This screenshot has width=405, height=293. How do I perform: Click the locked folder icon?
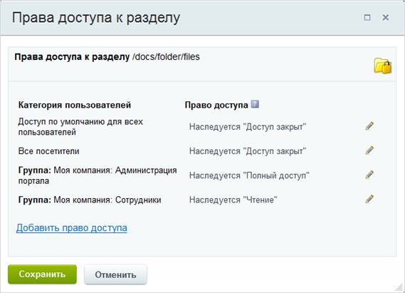383,66
